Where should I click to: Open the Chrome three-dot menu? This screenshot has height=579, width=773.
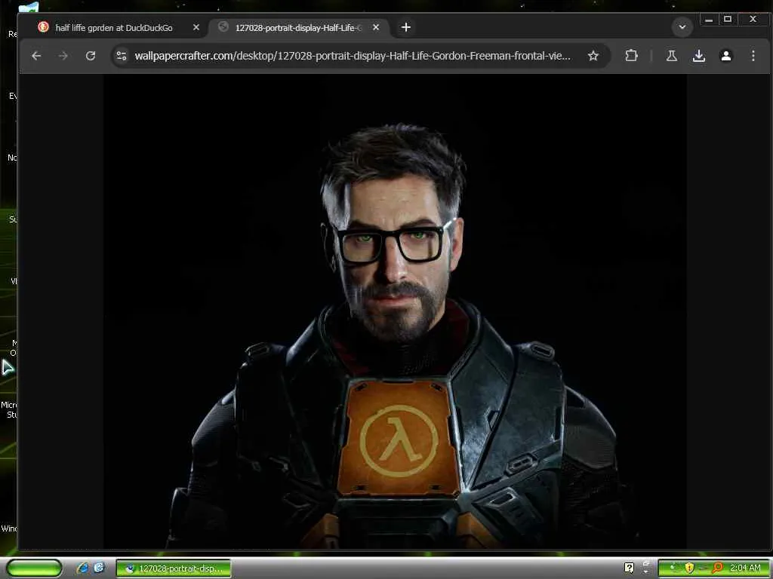(x=753, y=56)
